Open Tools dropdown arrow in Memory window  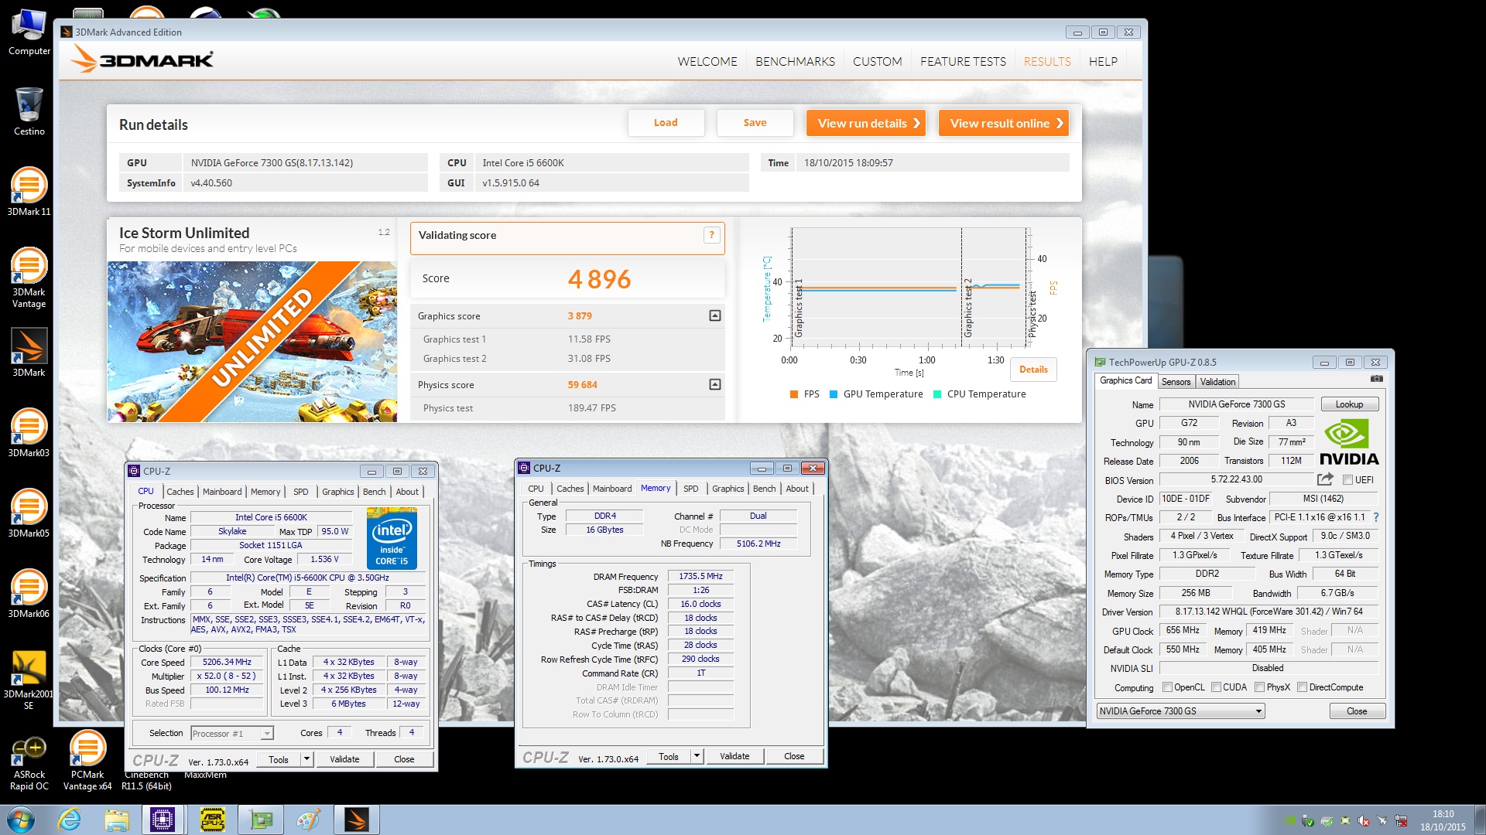(x=697, y=756)
